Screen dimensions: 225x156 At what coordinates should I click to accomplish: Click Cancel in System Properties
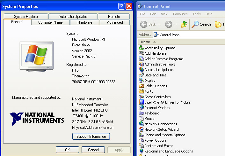click(93, 150)
